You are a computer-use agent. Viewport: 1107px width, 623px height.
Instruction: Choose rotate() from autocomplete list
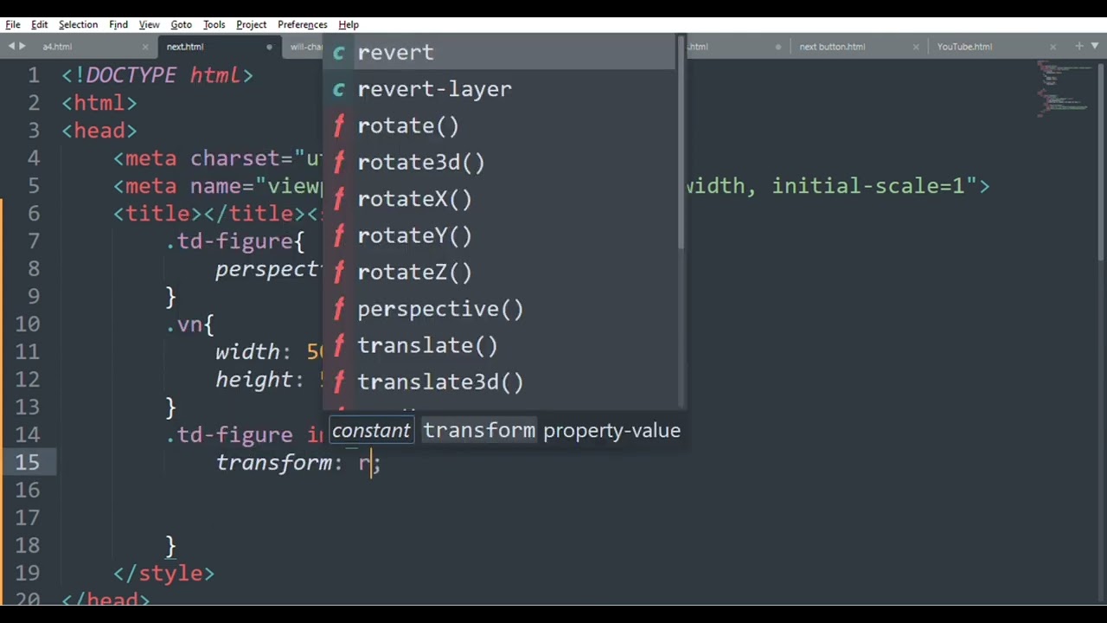[x=498, y=125]
